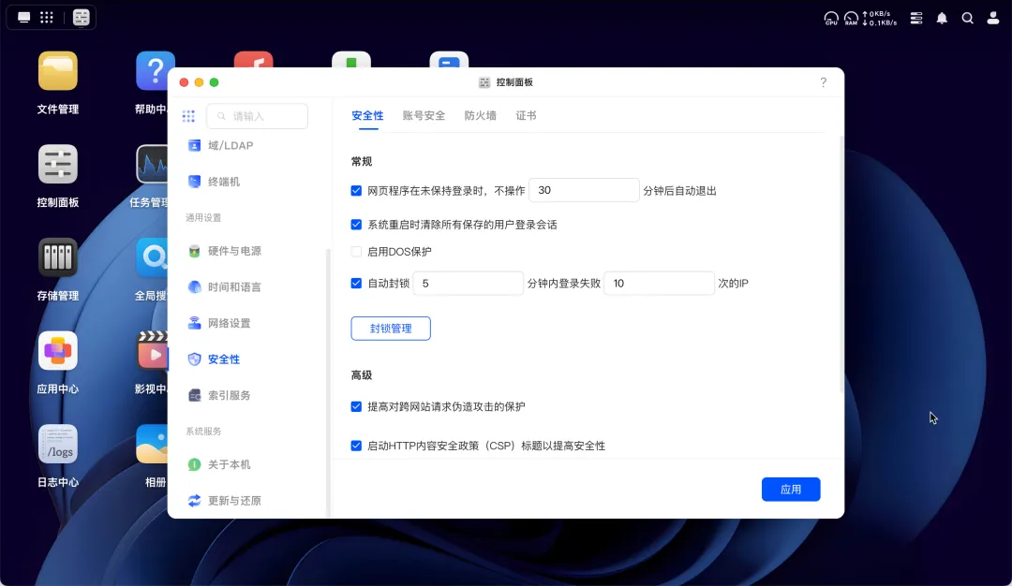Select the control panel taskbar icon
This screenshot has width=1012, height=586.
(x=82, y=18)
